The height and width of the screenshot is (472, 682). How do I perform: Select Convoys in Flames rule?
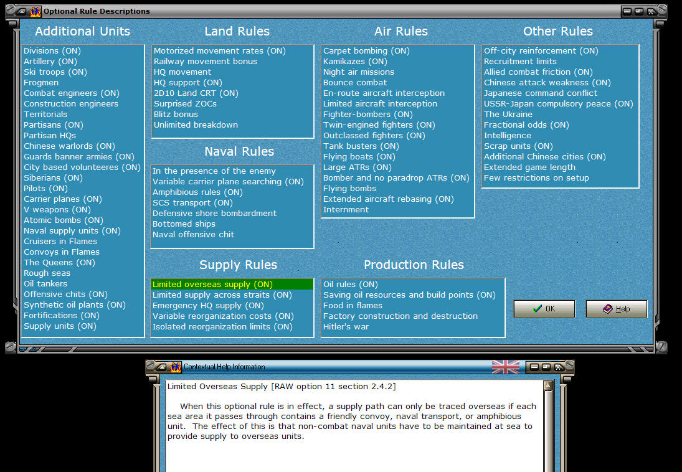point(61,252)
